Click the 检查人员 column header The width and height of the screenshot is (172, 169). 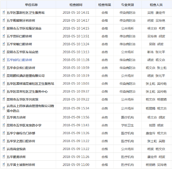tap(156, 5)
